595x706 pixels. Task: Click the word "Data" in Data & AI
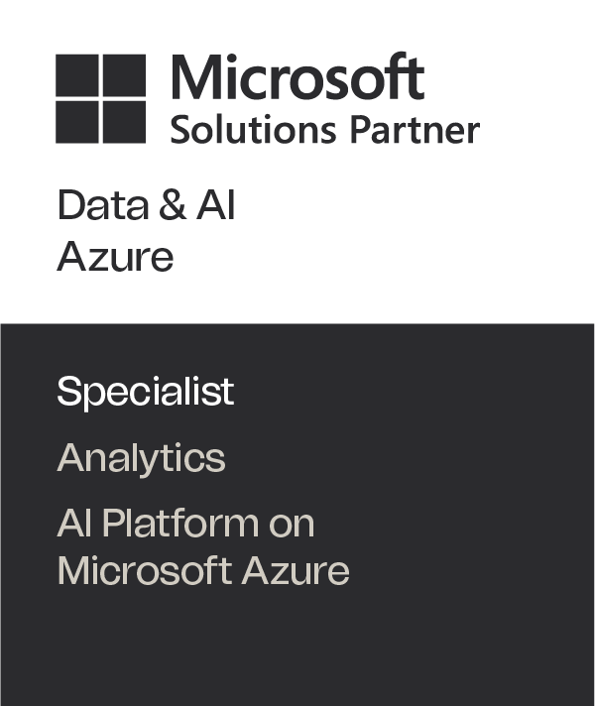tap(90, 206)
